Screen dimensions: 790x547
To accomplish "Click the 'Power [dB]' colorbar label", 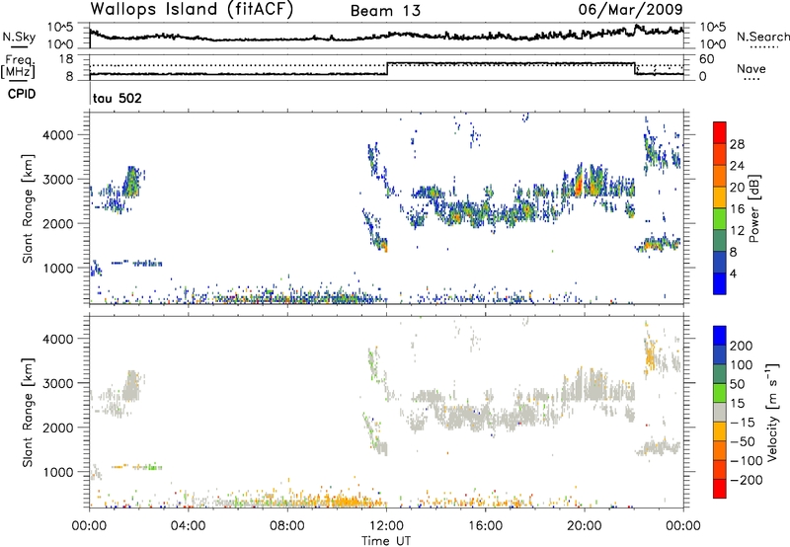I will point(753,208).
